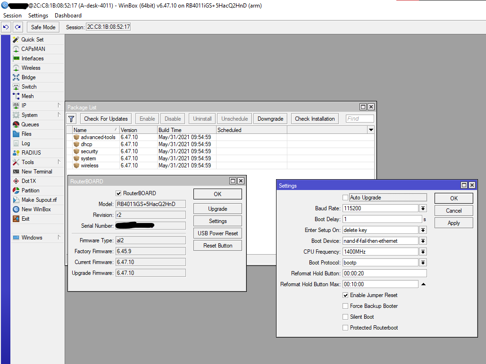Check Protected Routerboot option
This screenshot has height=364, width=486.
click(x=345, y=328)
